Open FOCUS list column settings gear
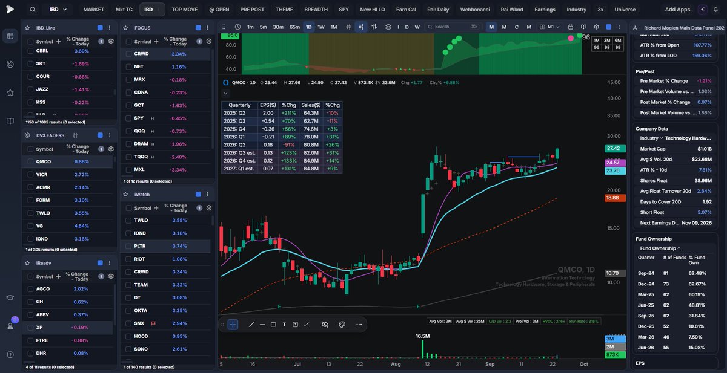727x373 pixels. (209, 41)
